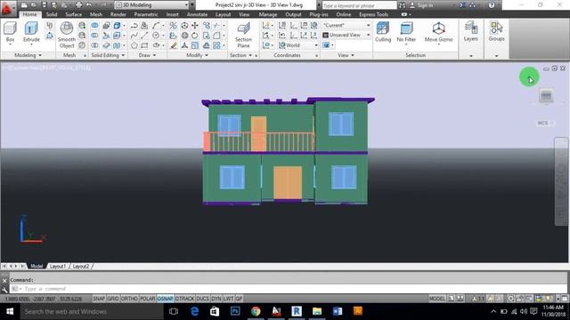Toggle POLAR tracking in status bar
This screenshot has height=320, width=570.
(148, 299)
